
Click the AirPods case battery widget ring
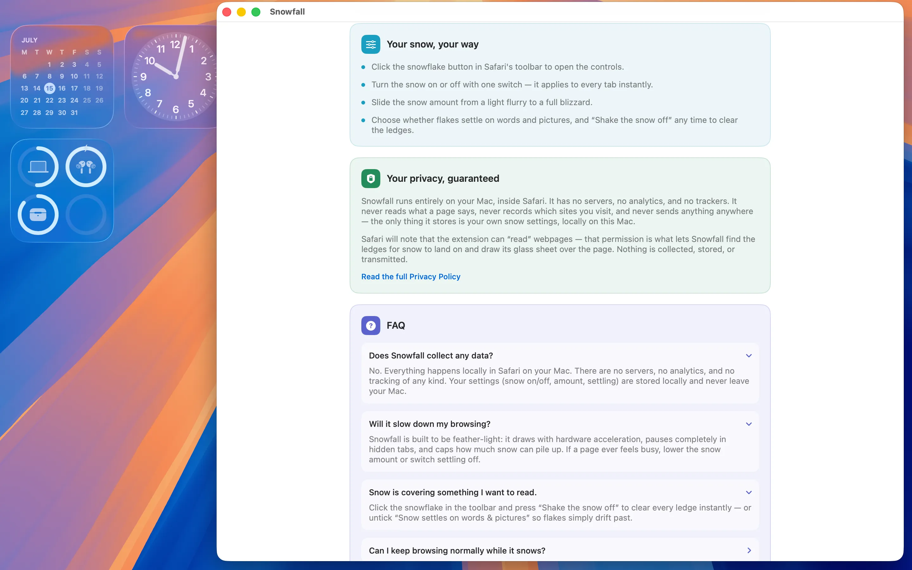38,214
